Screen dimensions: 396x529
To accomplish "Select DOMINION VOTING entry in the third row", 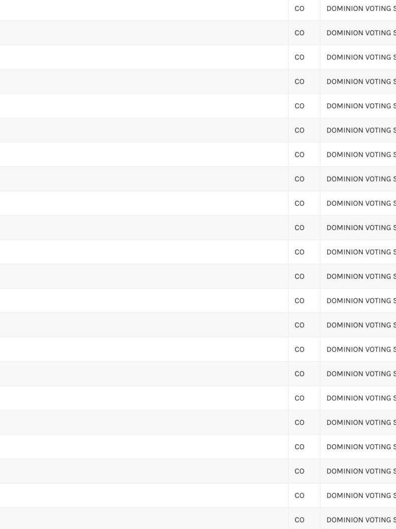I will point(359,57).
